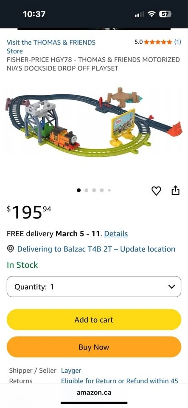Image resolution: width=188 pixels, height=408 pixels.
Task: Tap the share icon
Action: click(176, 190)
